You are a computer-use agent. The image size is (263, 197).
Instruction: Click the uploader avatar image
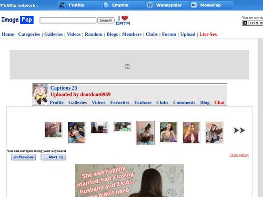click(40, 95)
